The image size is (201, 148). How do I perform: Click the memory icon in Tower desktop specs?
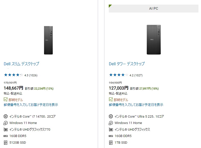click(111, 136)
